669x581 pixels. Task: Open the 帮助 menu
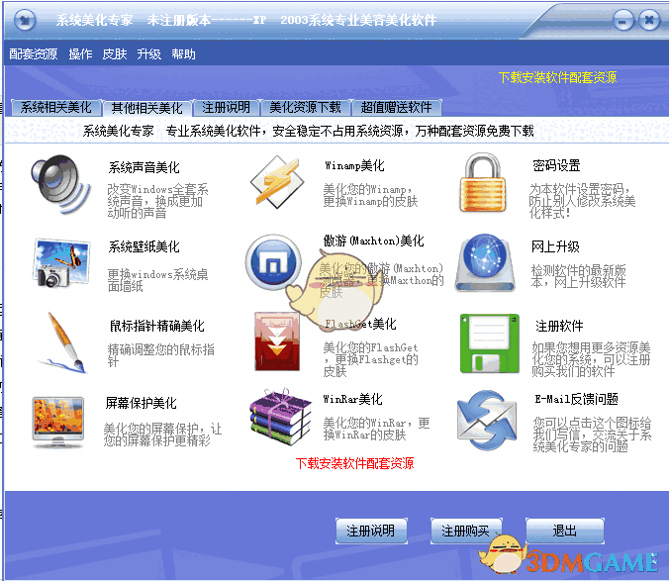[183, 53]
